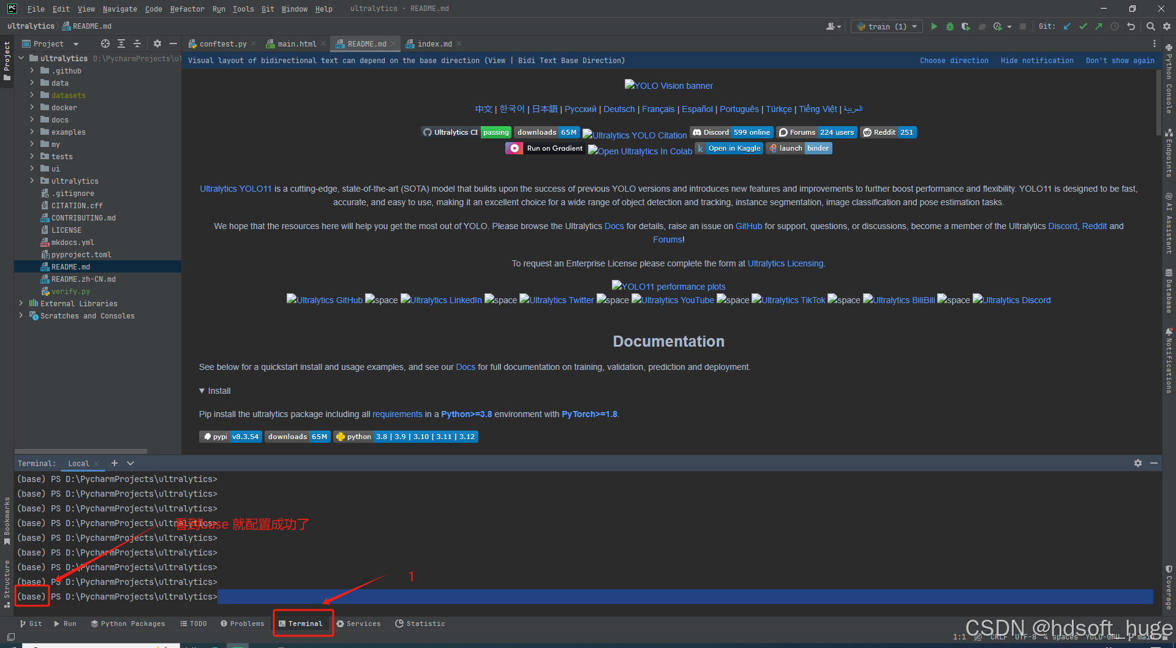The width and height of the screenshot is (1176, 648).
Task: Open the Refactor menu
Action: click(187, 9)
